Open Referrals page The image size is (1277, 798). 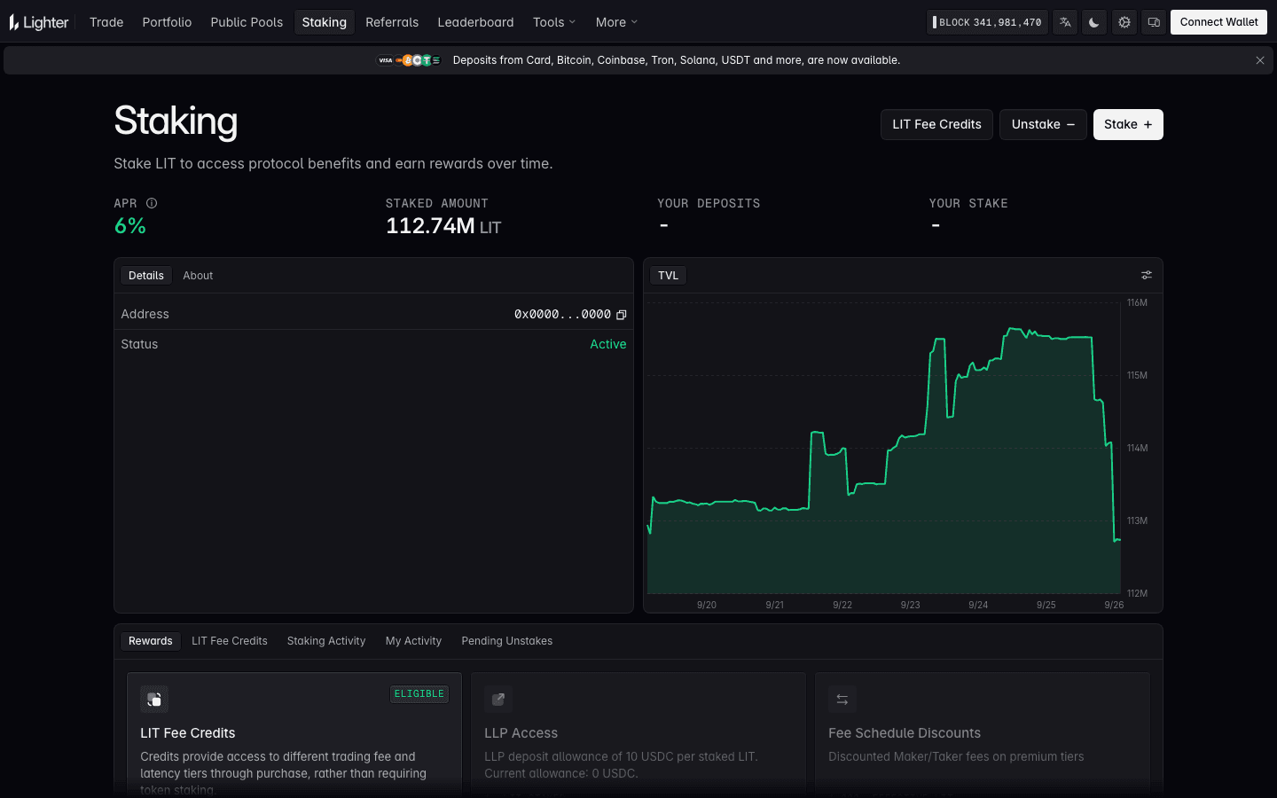tap(392, 22)
